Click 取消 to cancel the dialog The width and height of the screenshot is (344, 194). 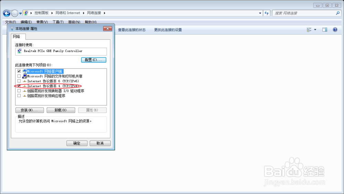[100, 143]
